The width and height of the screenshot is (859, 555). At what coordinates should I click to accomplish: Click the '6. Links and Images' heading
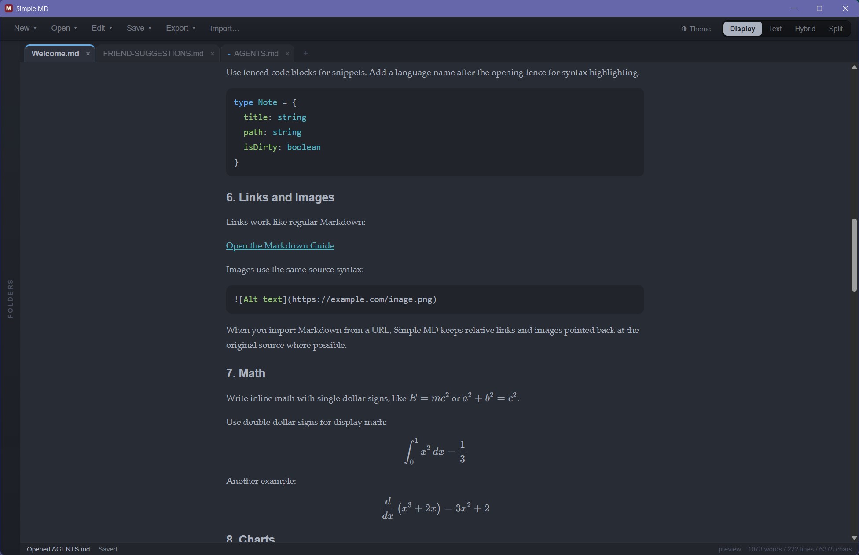tap(280, 197)
